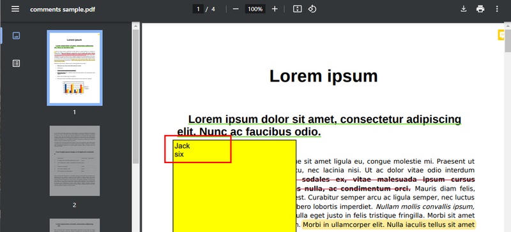Edit the current page number field
511x232 pixels.
point(198,9)
